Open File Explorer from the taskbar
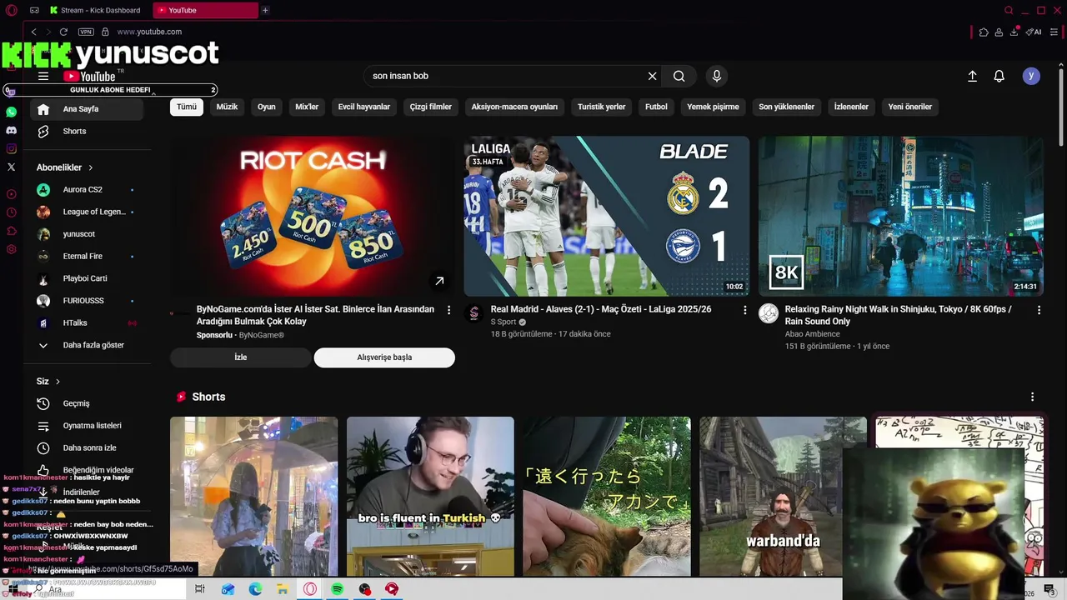This screenshot has width=1067, height=600. [x=283, y=589]
